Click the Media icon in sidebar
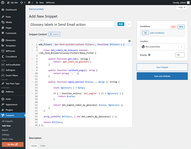Viewport: 191px width, 149px height. (x=3, y=22)
